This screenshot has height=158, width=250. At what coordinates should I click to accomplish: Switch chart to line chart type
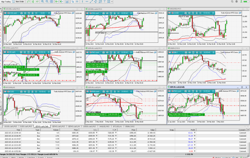tap(37, 2)
